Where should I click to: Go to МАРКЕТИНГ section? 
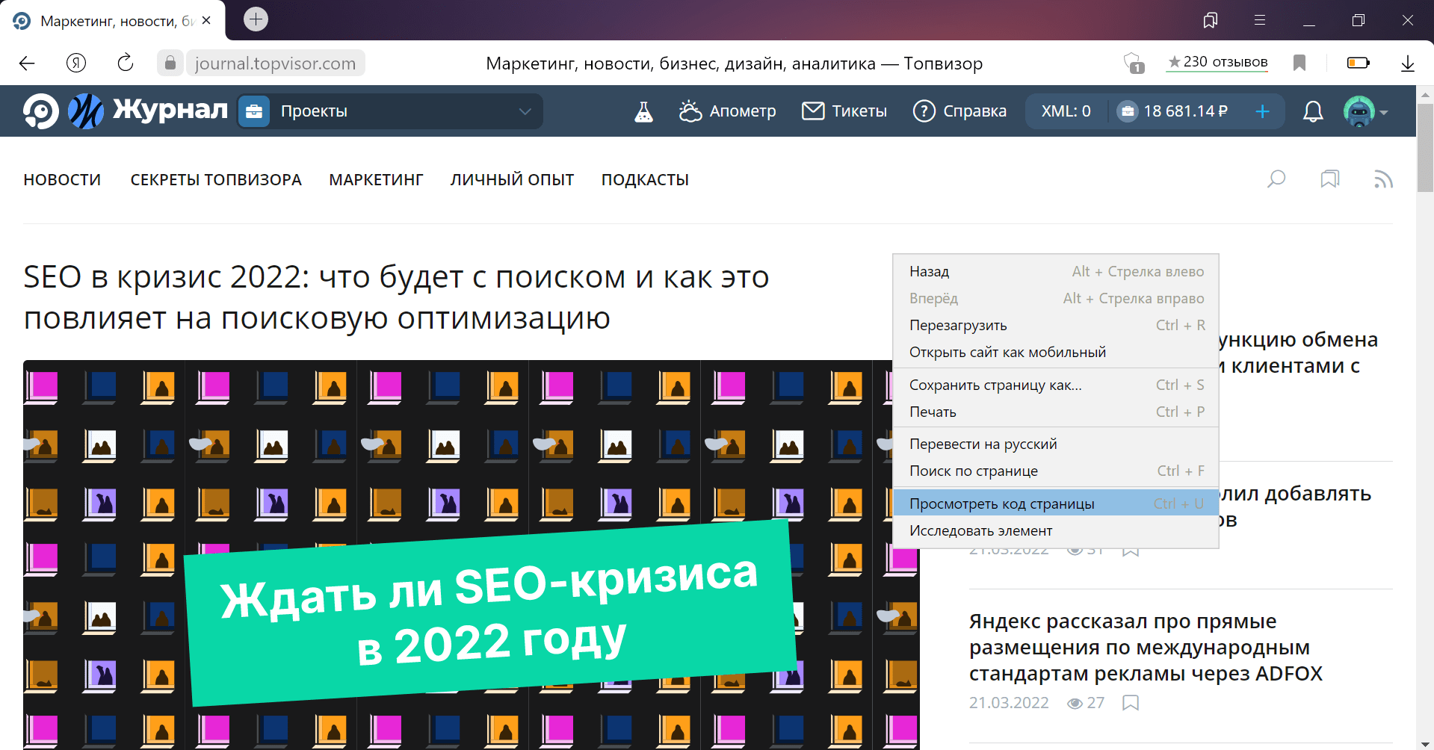pyautogui.click(x=376, y=180)
